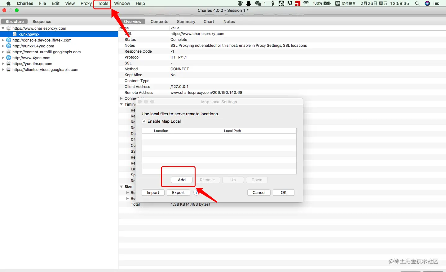Switch to the Structure view tab
The height and width of the screenshot is (272, 446).
pos(15,21)
